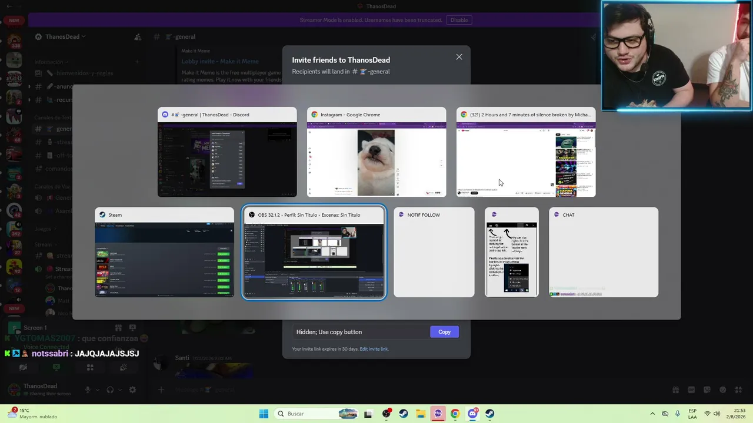Open Task View on the taskbar

(x=368, y=414)
